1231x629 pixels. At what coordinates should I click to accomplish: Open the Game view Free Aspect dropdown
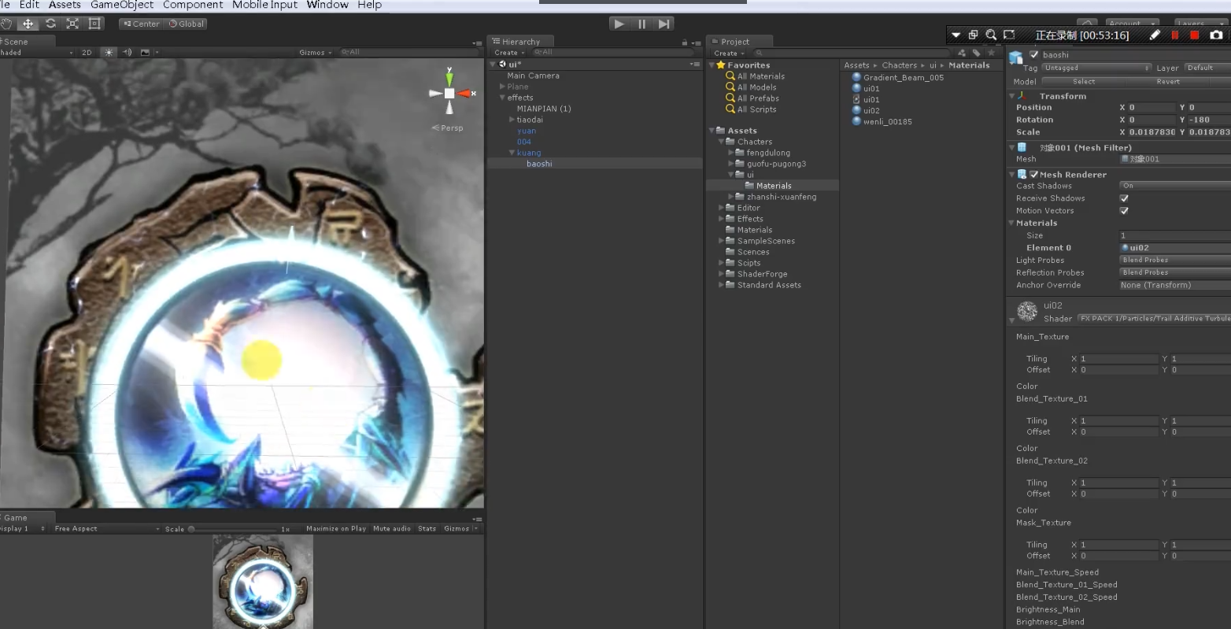click(x=106, y=529)
